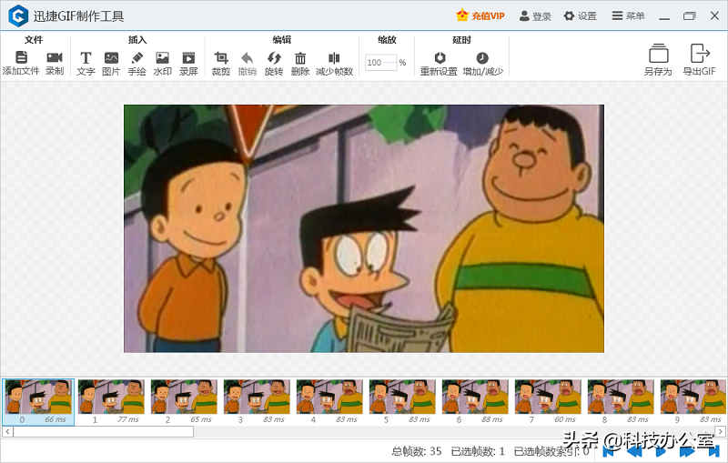Jump to first frame playback button

[x=608, y=451]
